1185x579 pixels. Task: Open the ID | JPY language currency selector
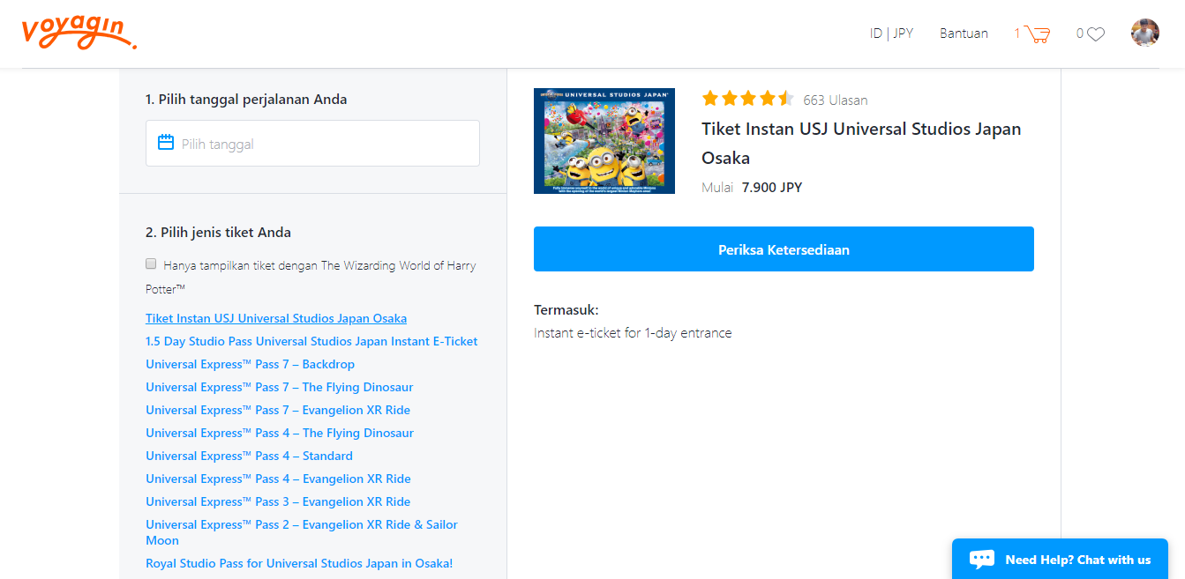pyautogui.click(x=891, y=33)
